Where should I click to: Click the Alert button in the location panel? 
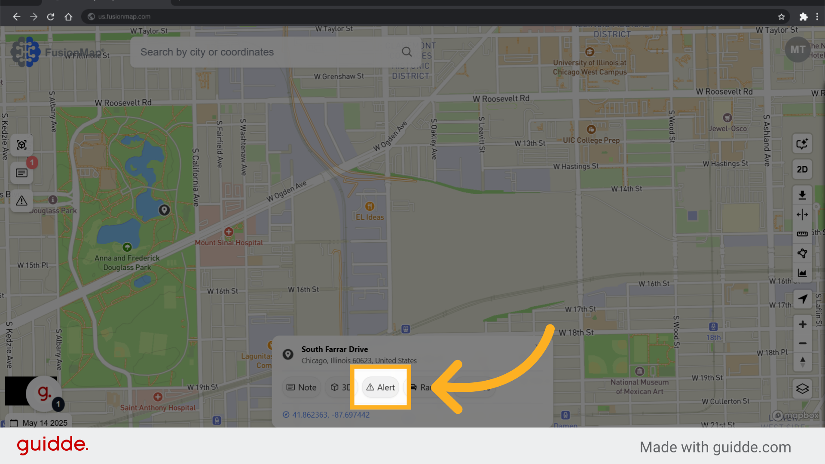[381, 387]
